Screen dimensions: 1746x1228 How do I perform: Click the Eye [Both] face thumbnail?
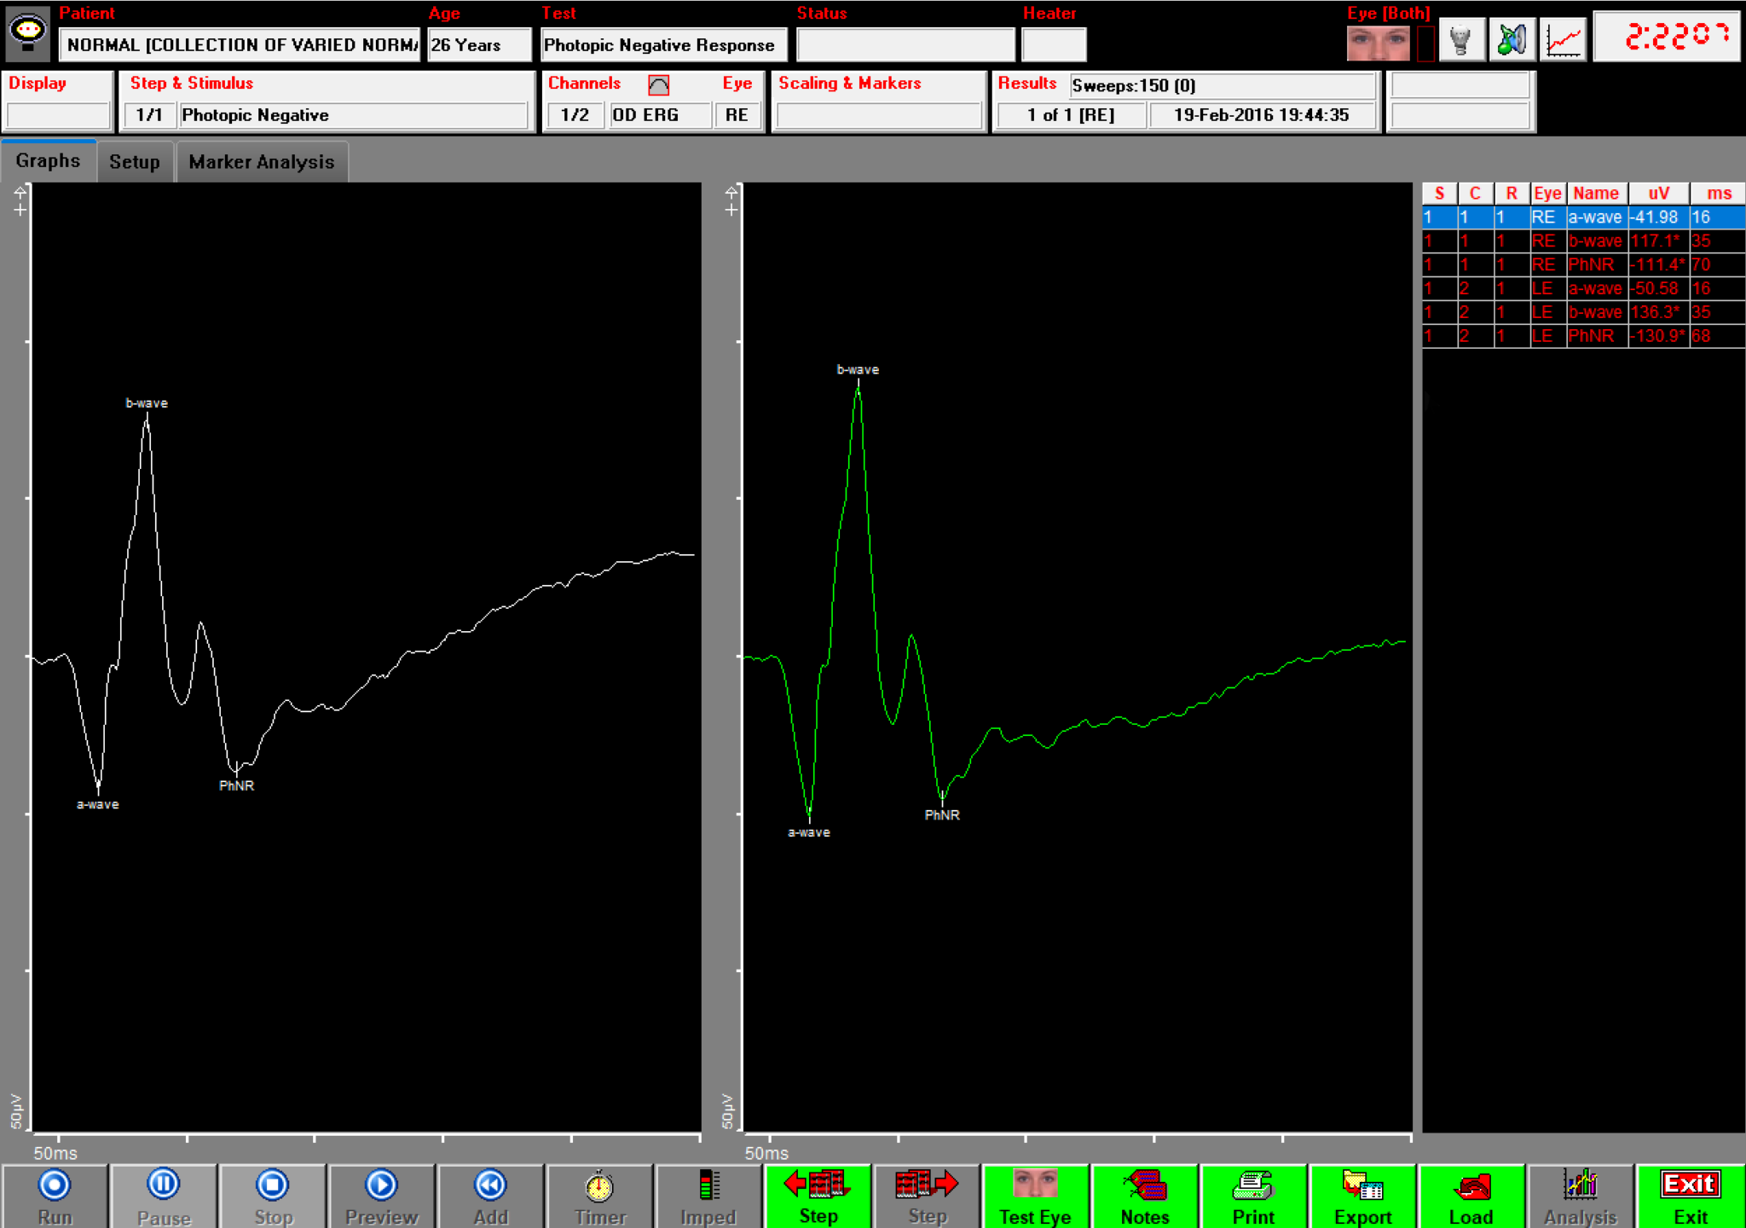point(1377,43)
